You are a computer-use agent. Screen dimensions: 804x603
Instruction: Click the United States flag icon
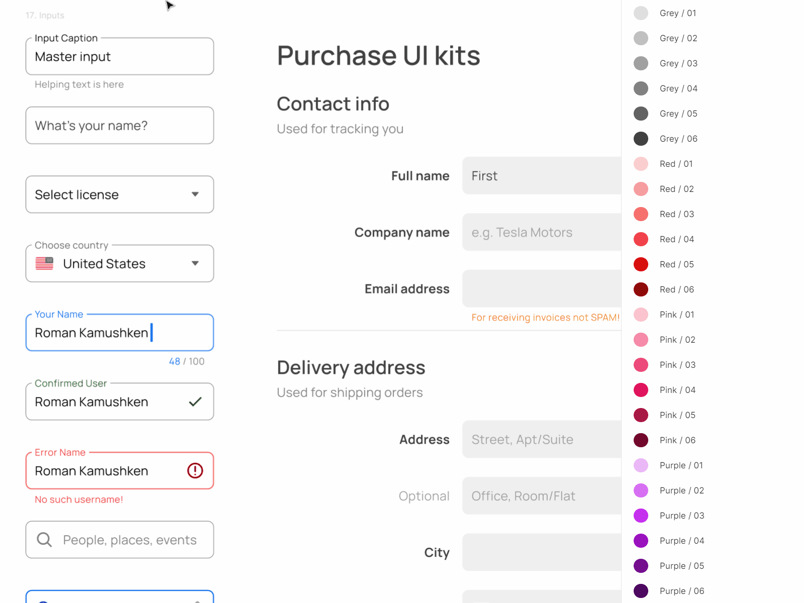pos(44,263)
